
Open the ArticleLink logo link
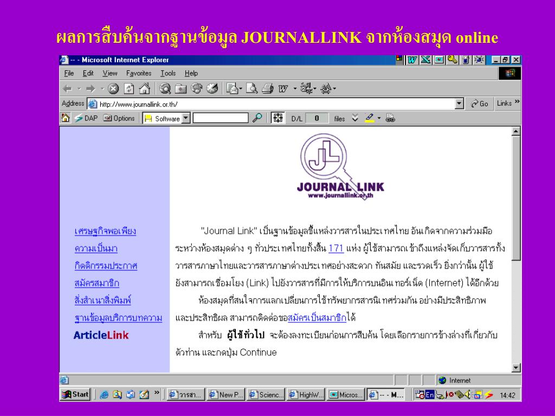pos(101,335)
